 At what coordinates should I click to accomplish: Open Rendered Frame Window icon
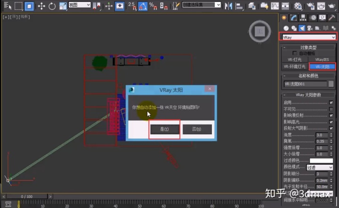321,6
